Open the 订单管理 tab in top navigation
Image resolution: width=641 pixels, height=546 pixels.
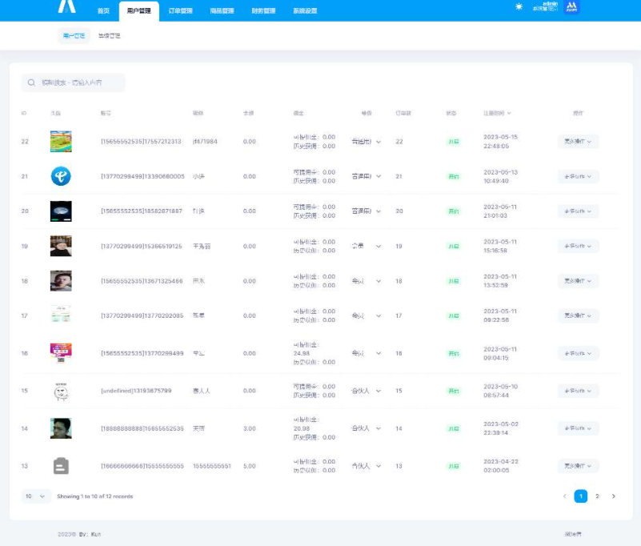[181, 11]
